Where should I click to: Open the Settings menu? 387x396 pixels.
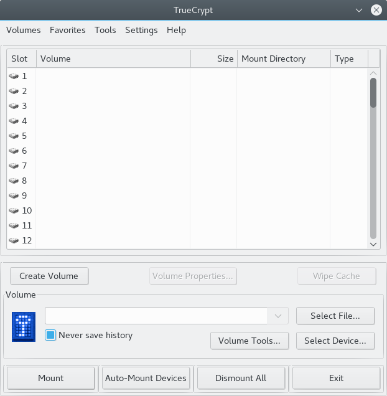(141, 30)
